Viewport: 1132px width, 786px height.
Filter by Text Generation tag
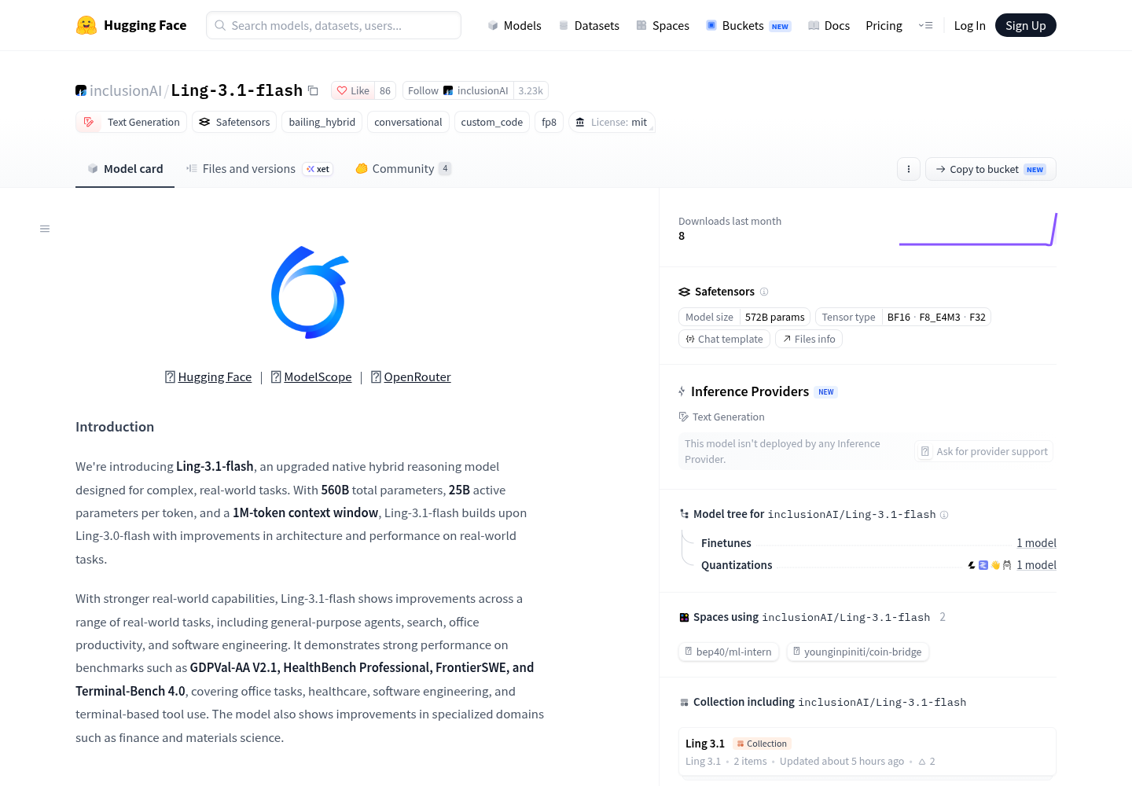point(131,122)
